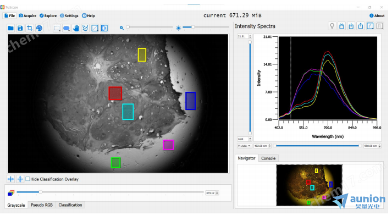This screenshot has width=392, height=215.
Task: Open the Acquire menu
Action: point(27,15)
